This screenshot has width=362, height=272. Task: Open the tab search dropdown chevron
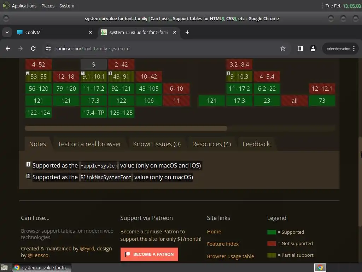coord(7,32)
